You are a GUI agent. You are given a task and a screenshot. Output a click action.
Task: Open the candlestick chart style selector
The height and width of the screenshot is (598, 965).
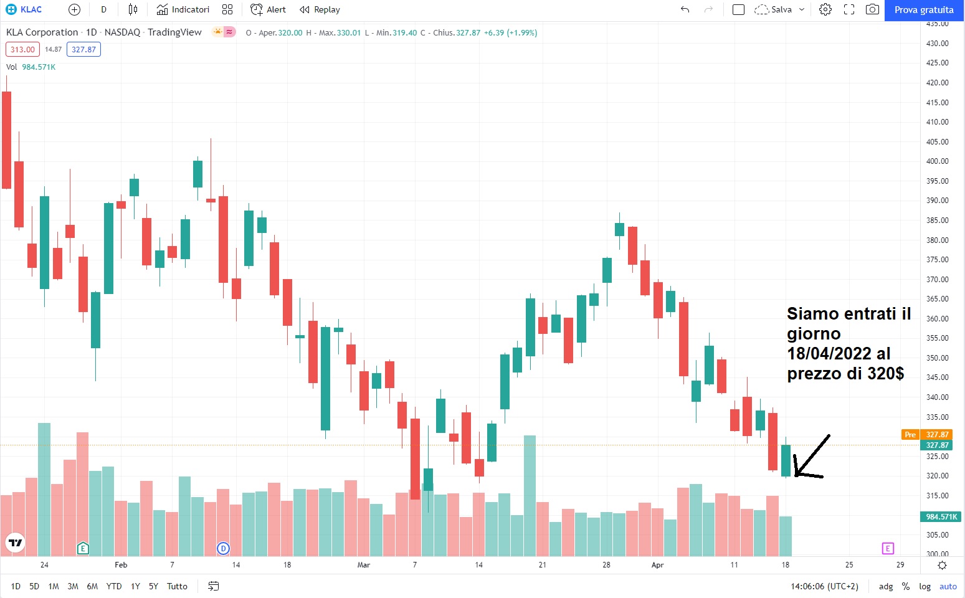[x=133, y=9]
